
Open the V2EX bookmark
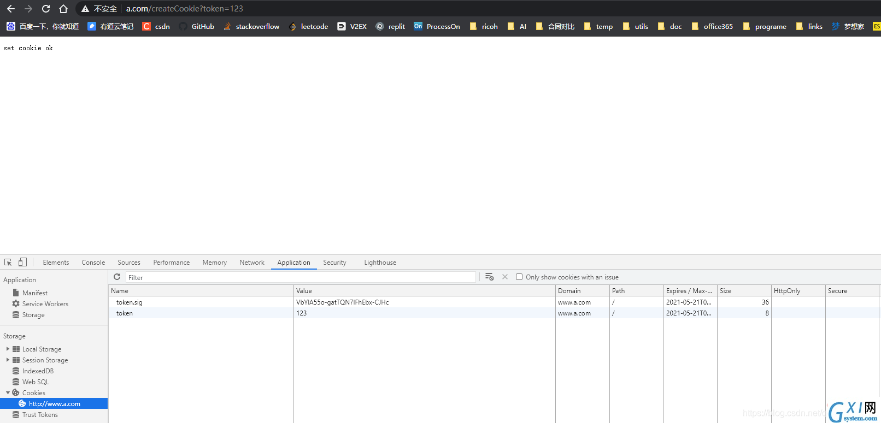(352, 26)
